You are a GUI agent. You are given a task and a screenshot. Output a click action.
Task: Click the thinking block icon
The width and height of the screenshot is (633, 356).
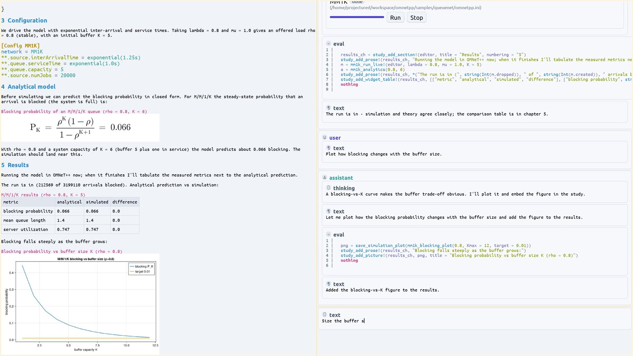[328, 188]
